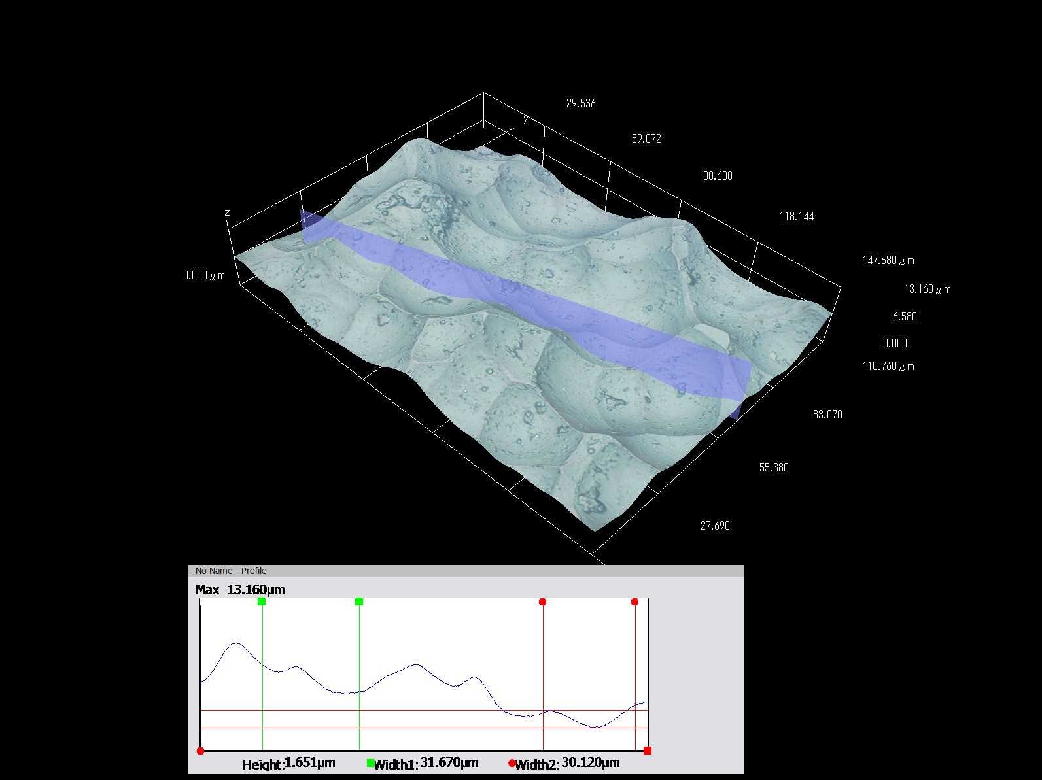Screen dimensions: 1042x780
Task: Click the Max 13.160µm label
Action: click(x=240, y=590)
